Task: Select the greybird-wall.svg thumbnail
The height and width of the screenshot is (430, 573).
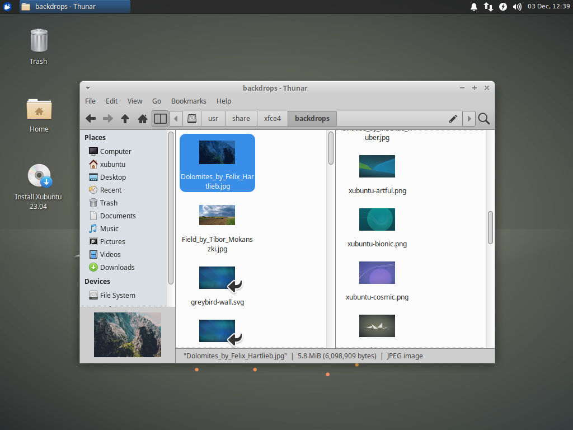Action: (217, 278)
